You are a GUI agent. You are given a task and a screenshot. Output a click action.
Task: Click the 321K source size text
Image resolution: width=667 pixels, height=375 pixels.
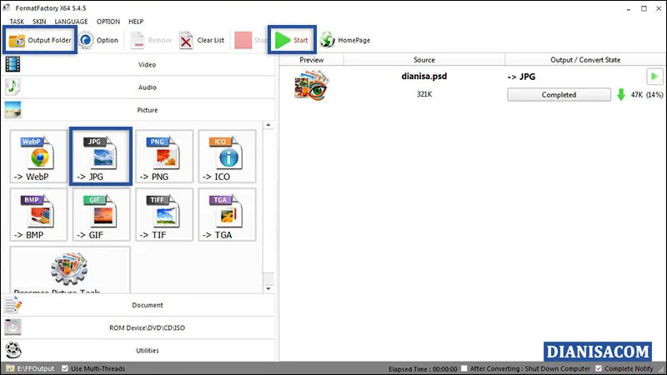coord(424,94)
